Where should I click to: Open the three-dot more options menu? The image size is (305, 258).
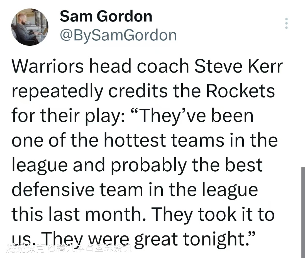click(x=286, y=23)
